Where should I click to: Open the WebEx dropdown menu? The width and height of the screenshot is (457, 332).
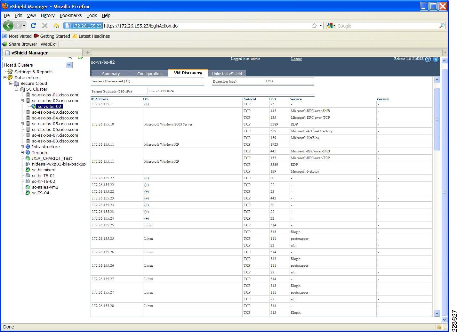coord(49,44)
